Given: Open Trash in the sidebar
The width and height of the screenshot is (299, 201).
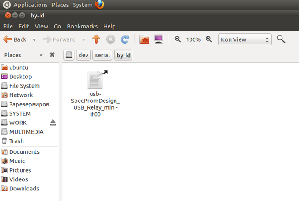Looking at the screenshot, I should pos(16,141).
